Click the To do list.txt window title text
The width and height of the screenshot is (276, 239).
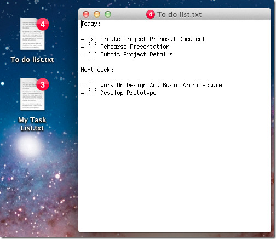point(180,14)
